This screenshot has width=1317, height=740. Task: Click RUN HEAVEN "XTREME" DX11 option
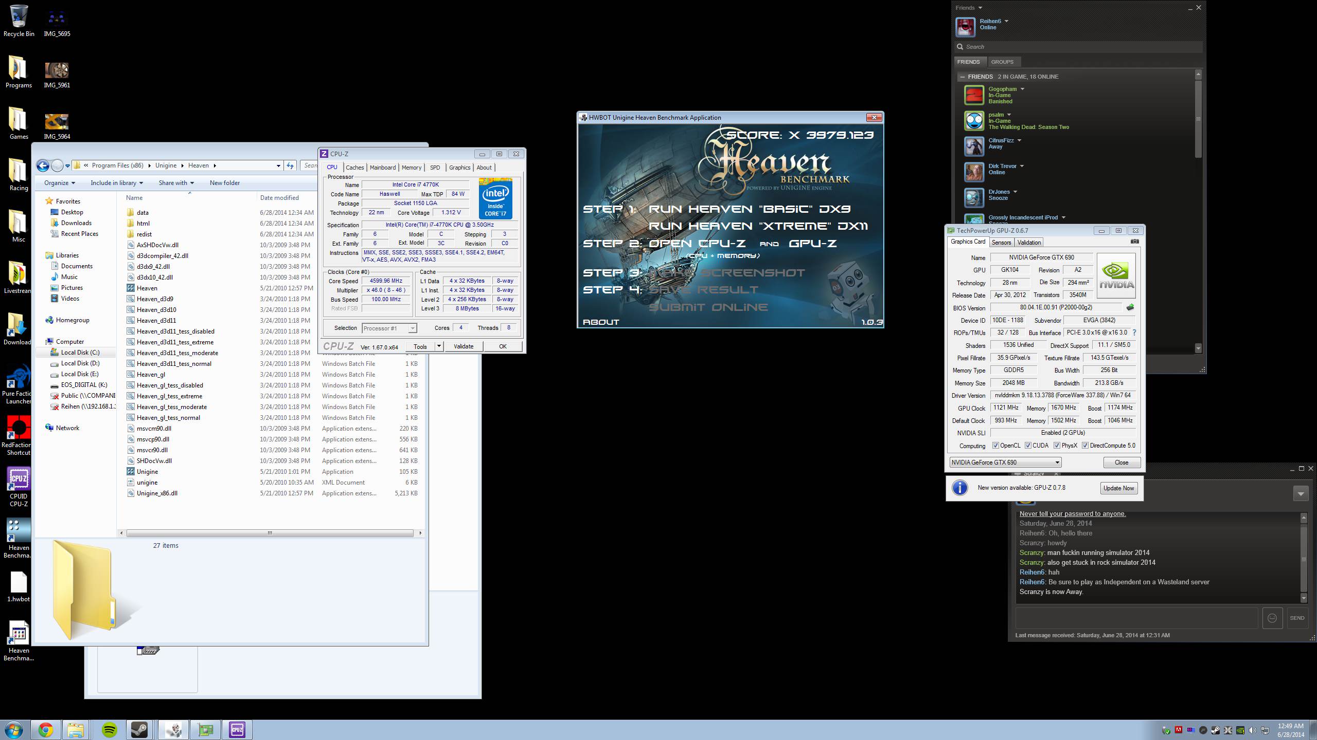click(x=758, y=226)
